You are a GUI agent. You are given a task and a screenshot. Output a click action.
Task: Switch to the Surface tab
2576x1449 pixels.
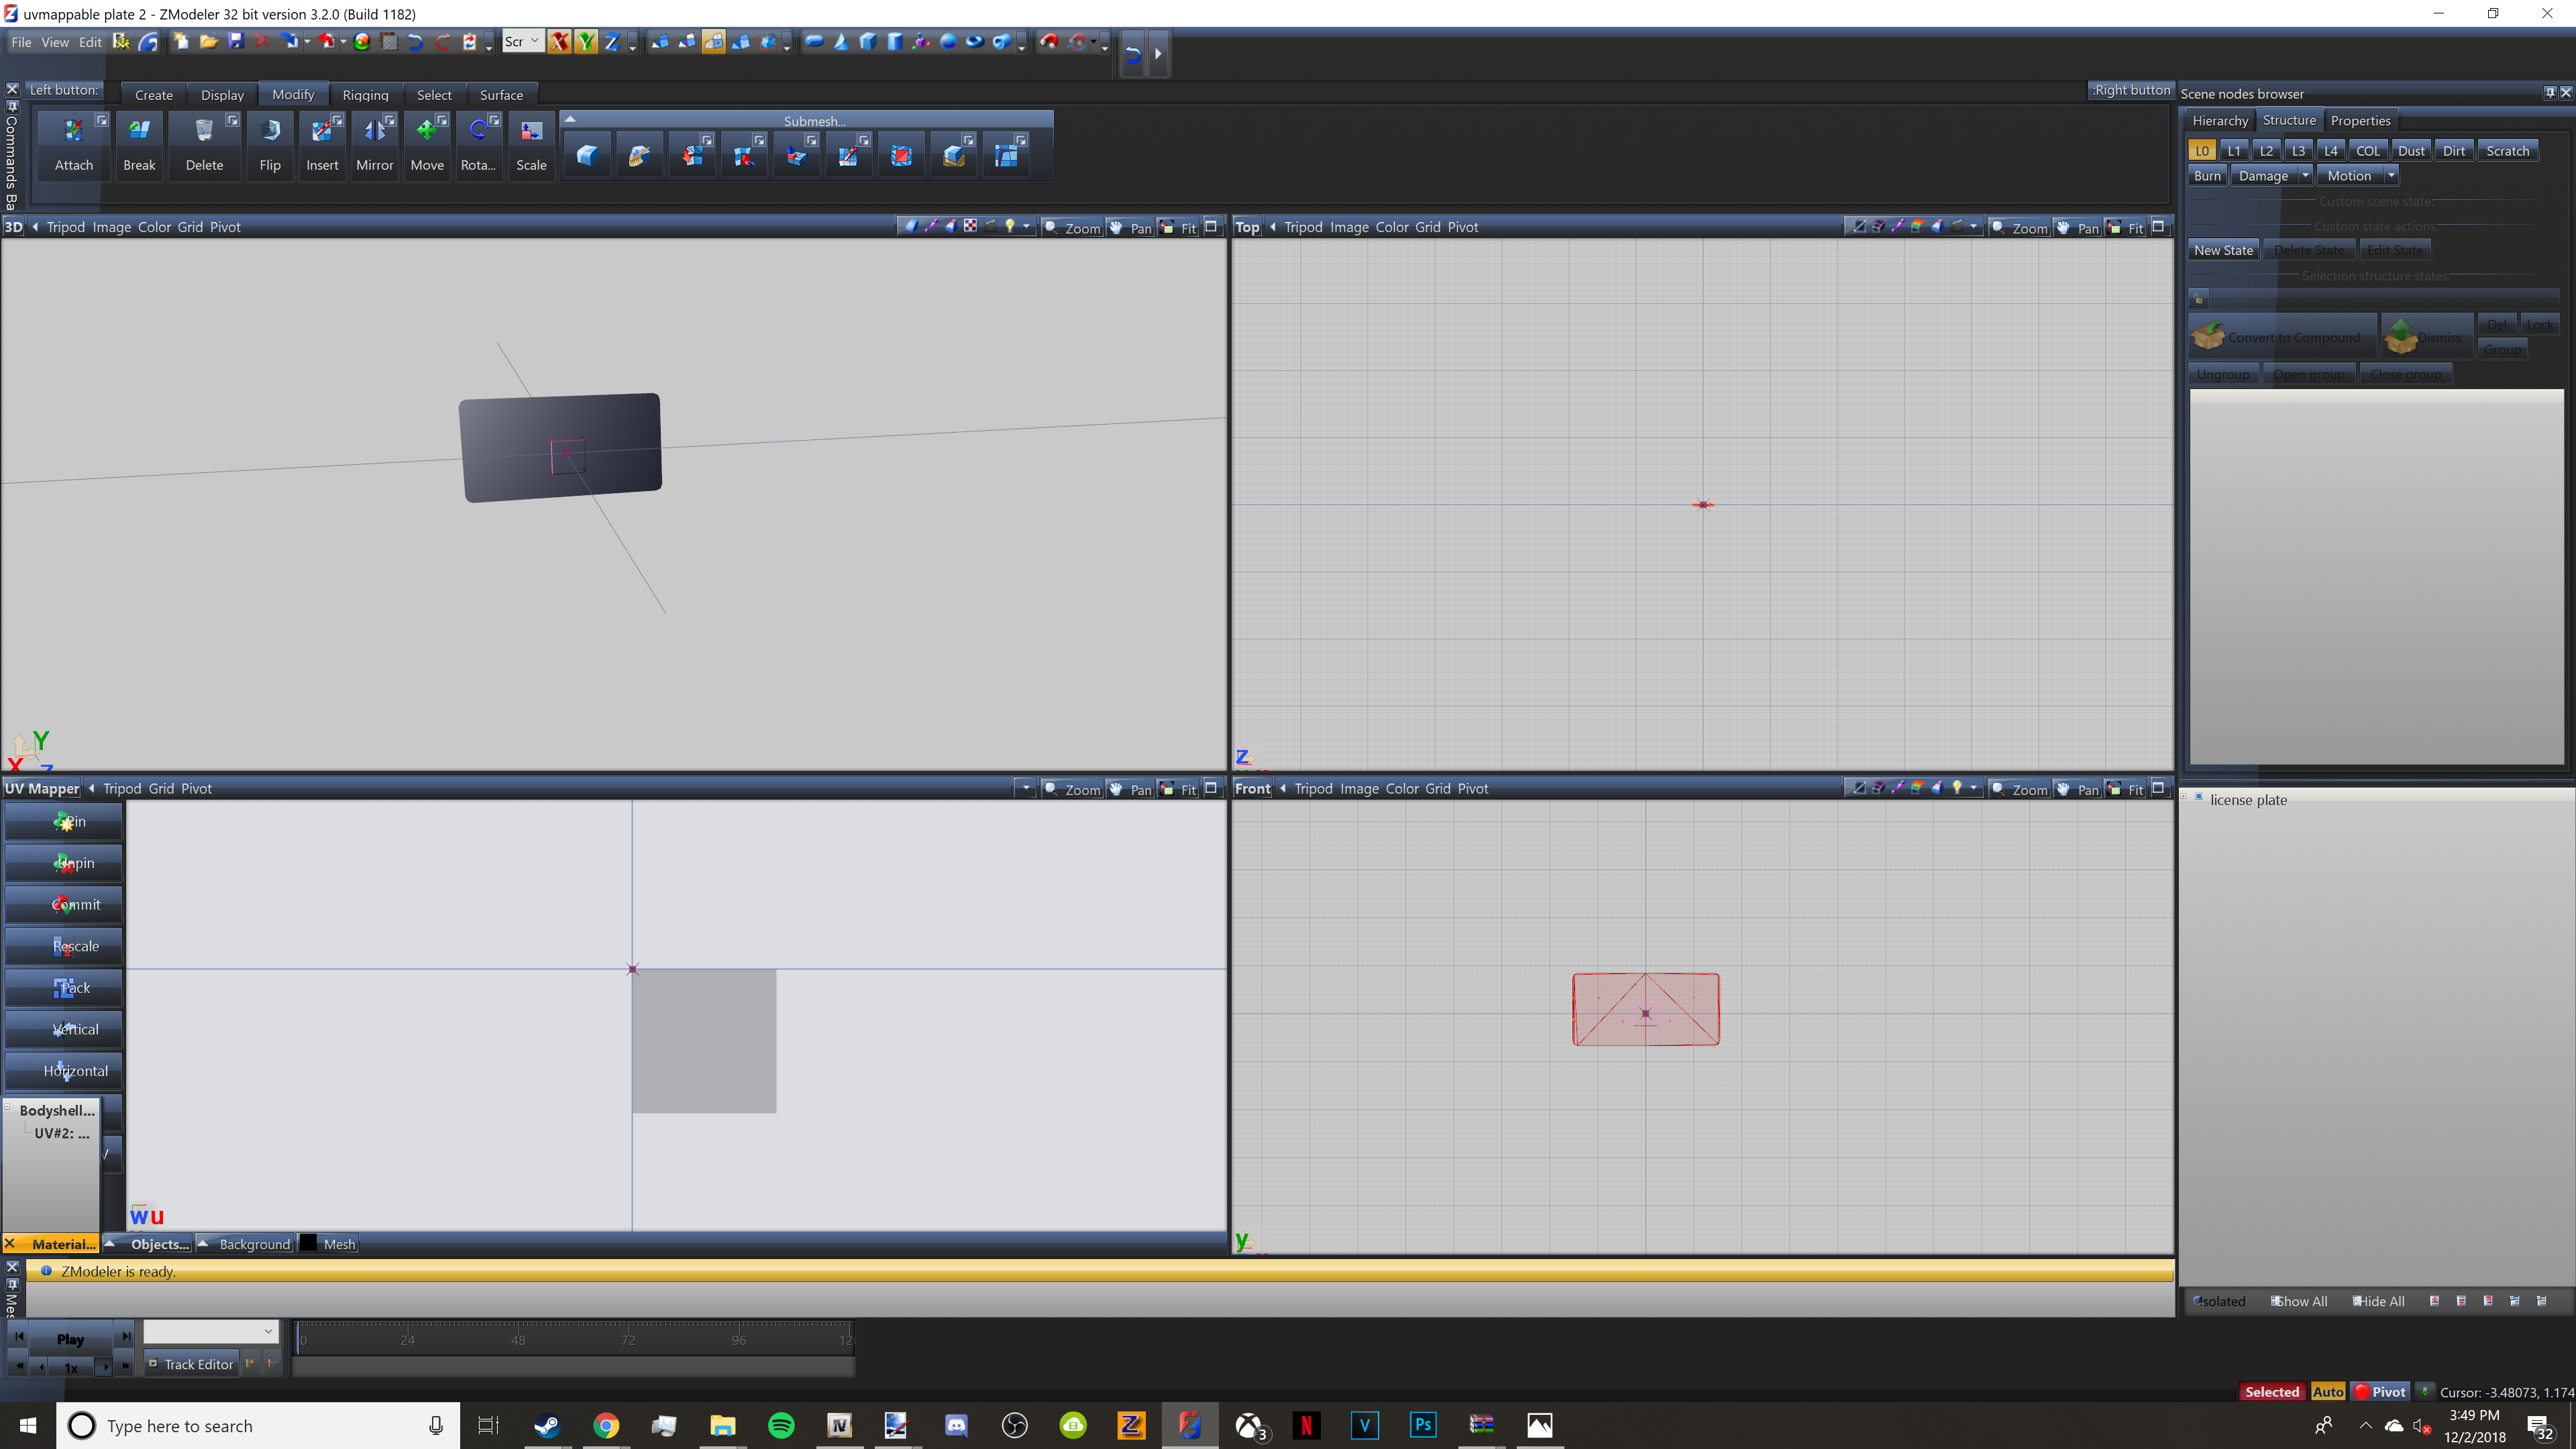(x=501, y=95)
